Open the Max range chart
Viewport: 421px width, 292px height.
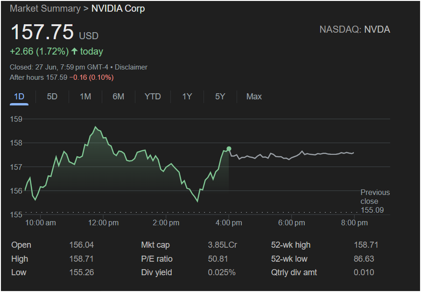(254, 97)
